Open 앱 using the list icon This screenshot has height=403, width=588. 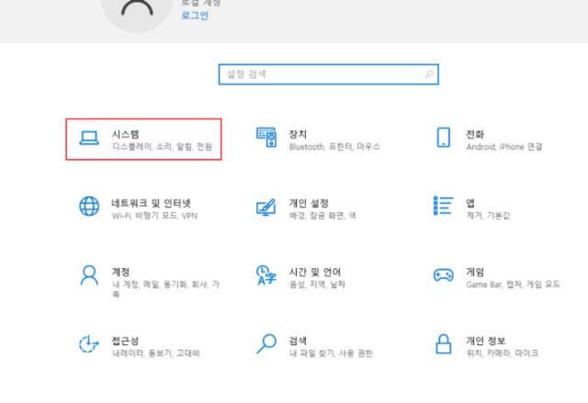(x=444, y=206)
